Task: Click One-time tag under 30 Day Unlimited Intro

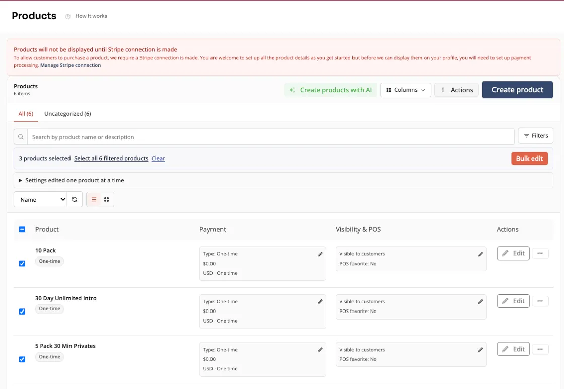Action: (x=50, y=309)
